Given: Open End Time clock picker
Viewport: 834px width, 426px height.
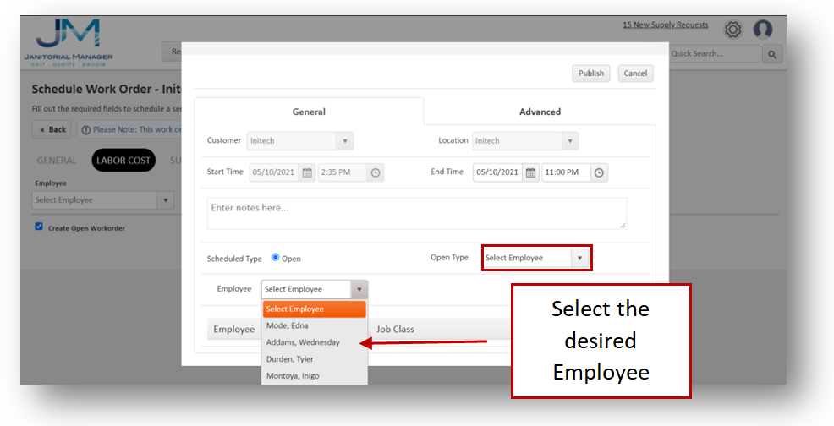Looking at the screenshot, I should pos(599,172).
